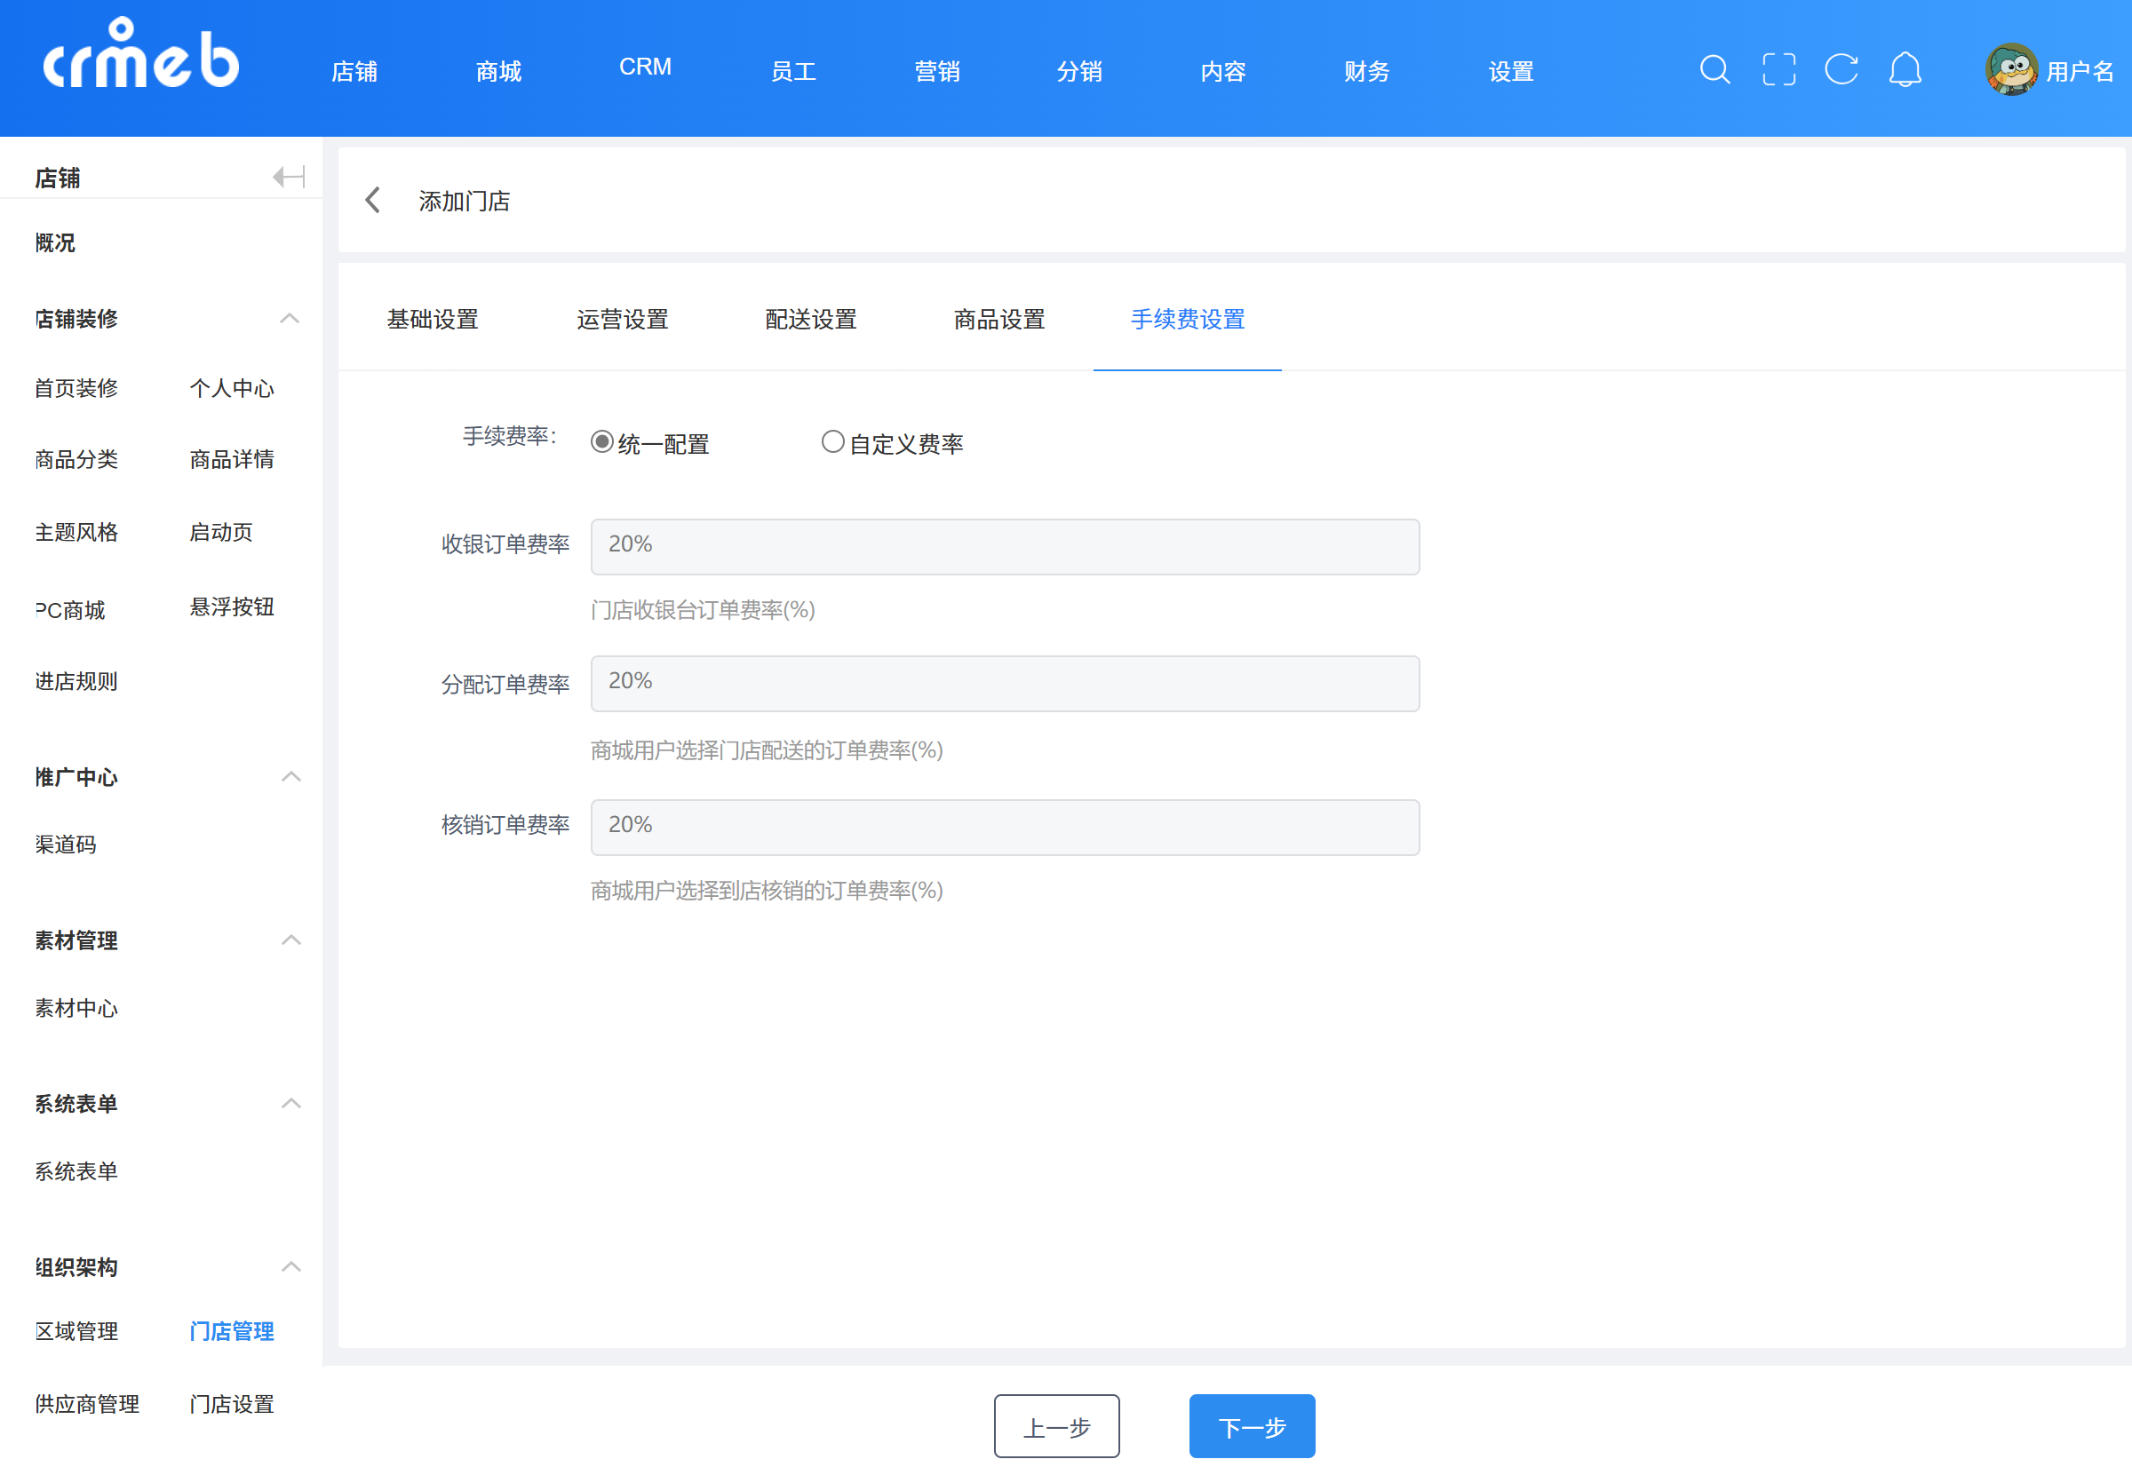Collapse the 素材管理 sidebar section
The width and height of the screenshot is (2132, 1483).
(x=290, y=940)
